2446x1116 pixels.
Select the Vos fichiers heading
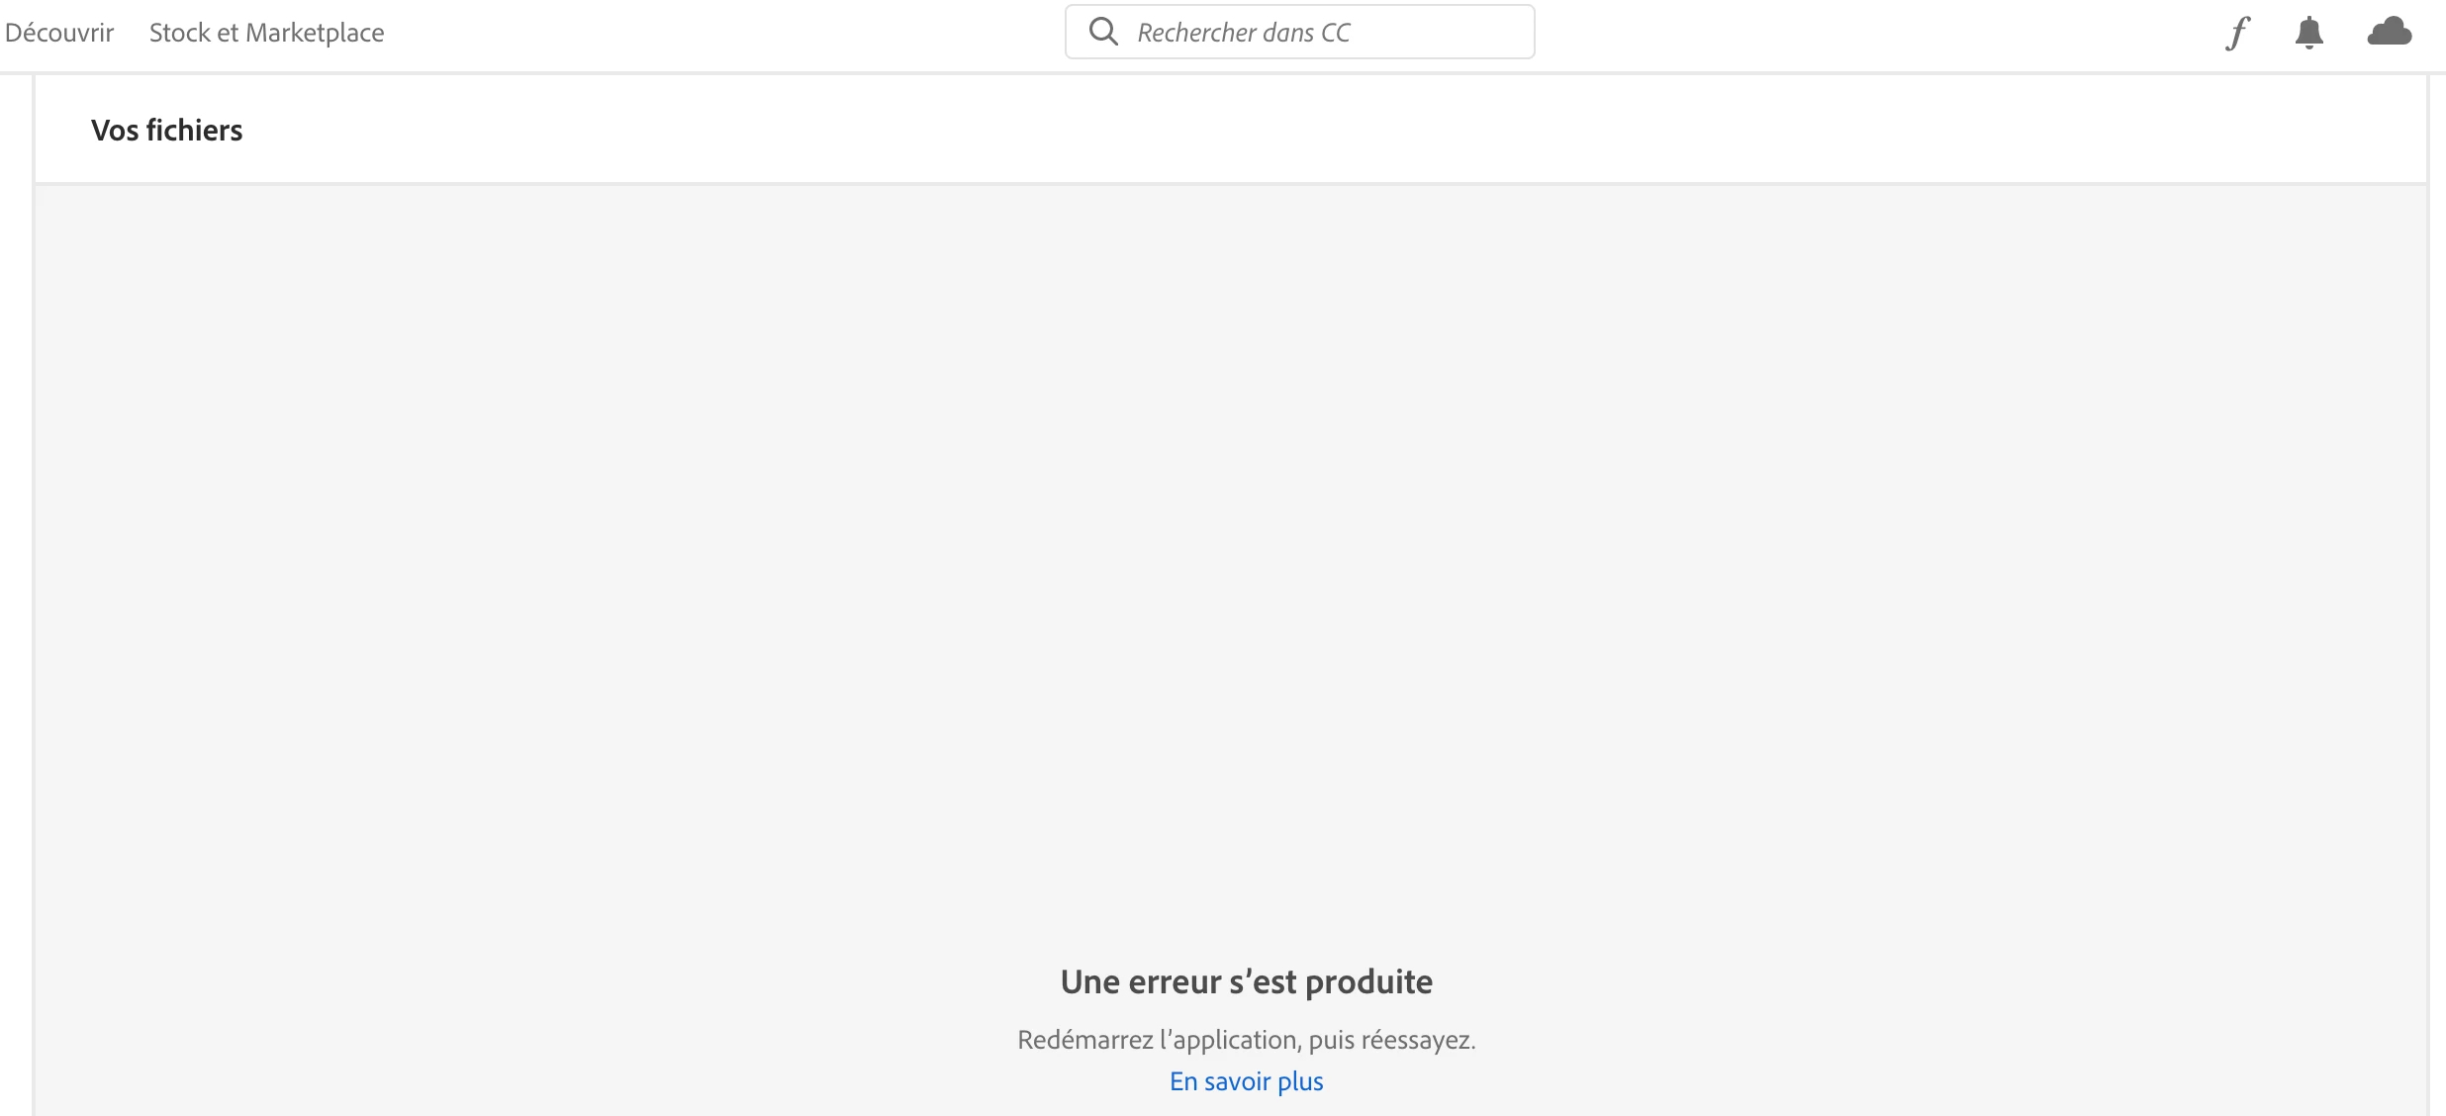point(166,130)
